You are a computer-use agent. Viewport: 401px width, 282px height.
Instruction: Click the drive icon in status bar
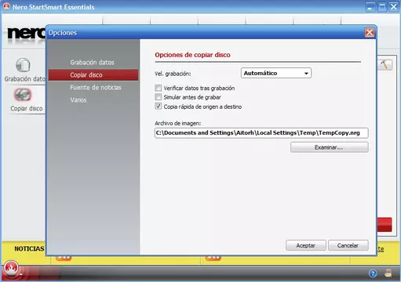click(x=388, y=273)
